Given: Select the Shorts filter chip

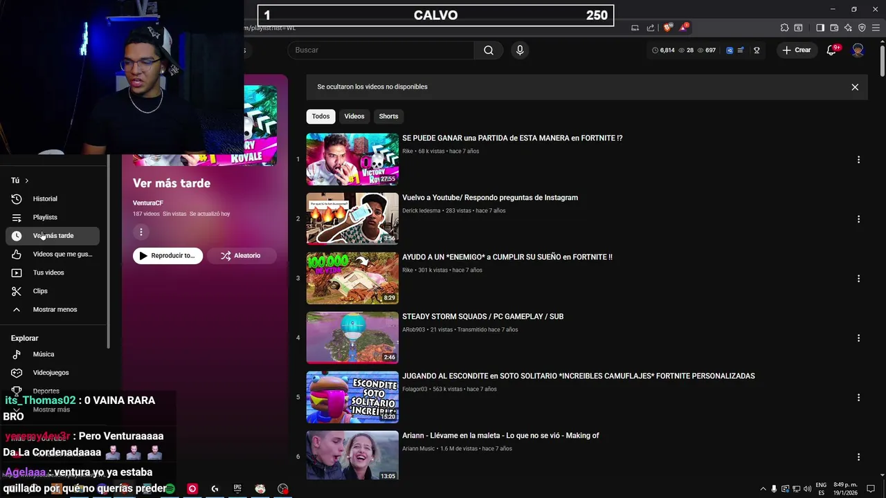Looking at the screenshot, I should (388, 116).
